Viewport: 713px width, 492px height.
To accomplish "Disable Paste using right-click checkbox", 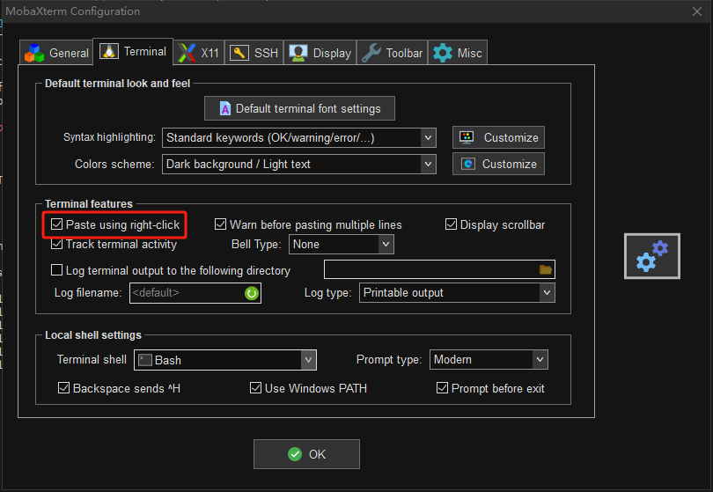I will click(x=57, y=224).
